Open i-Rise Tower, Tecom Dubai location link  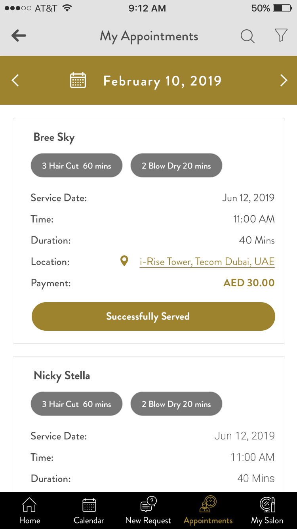pyautogui.click(x=207, y=262)
